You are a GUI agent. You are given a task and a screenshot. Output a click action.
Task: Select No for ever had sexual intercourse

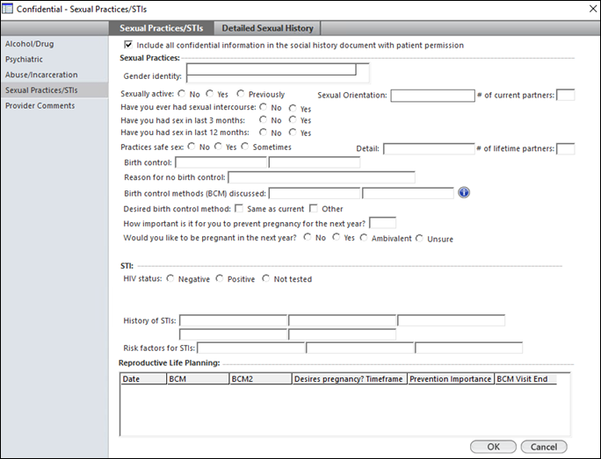click(x=264, y=107)
